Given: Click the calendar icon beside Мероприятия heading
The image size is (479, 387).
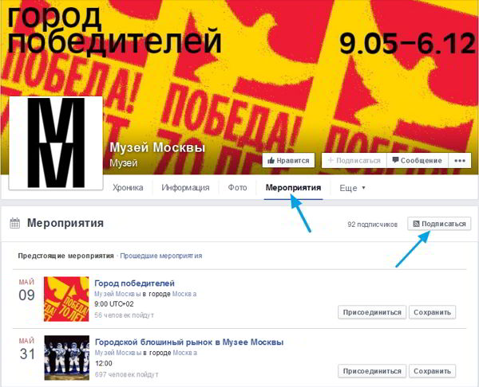Looking at the screenshot, I should tap(14, 223).
